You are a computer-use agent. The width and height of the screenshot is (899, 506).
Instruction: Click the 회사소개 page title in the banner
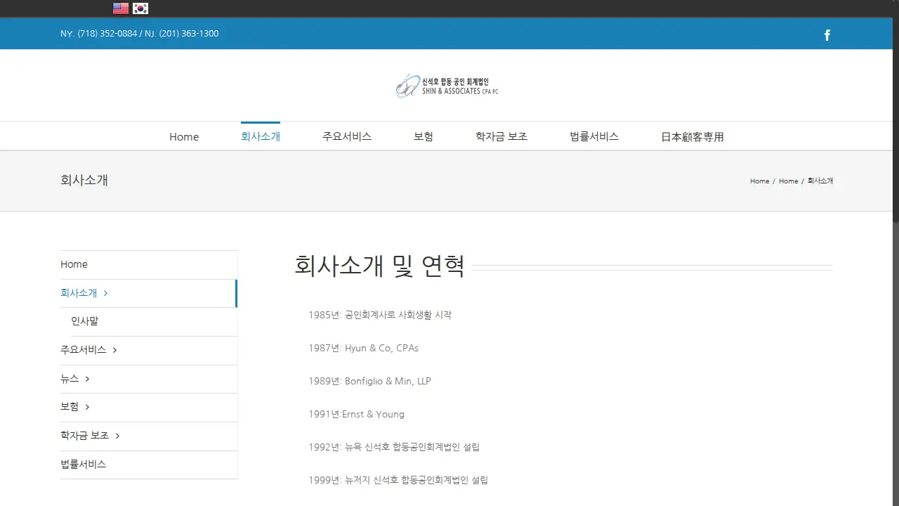[84, 181]
